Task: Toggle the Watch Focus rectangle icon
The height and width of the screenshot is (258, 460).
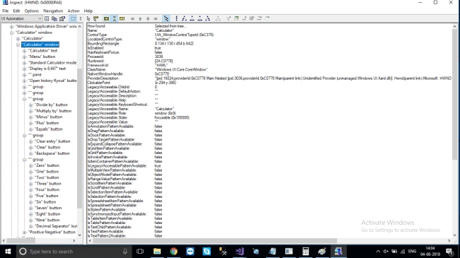Action: [73, 18]
